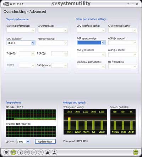Open the help question mark icon

tap(128, 4)
